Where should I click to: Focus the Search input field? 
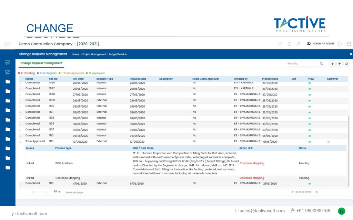(x=303, y=64)
